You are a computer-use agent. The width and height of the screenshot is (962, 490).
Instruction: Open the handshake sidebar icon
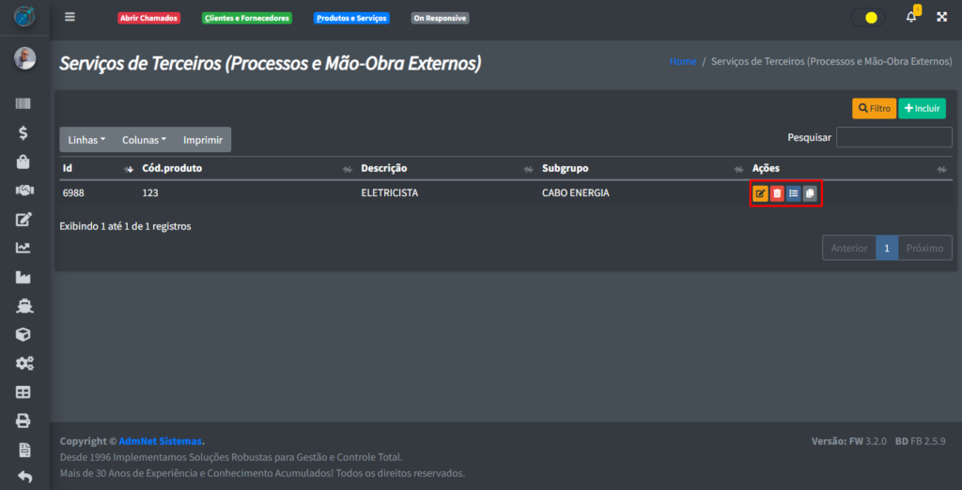coord(23,190)
